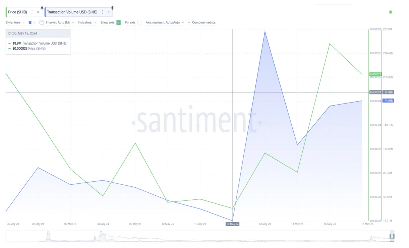Click the green status dot indicator
The width and height of the screenshot is (409, 248).
tap(390, 12)
